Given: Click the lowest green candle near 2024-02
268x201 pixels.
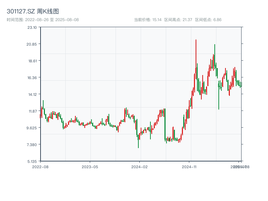Looking at the screenshot, I should (138, 146).
